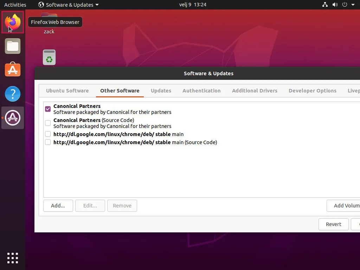Show Applications grid at dock bottom
This screenshot has width=360, height=270.
[13, 258]
